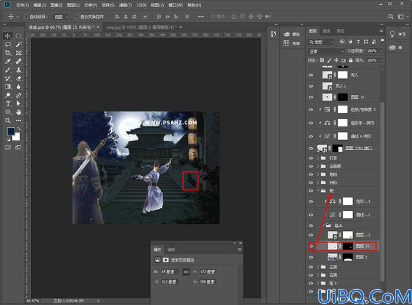Switch to the 路径 paths tab
412x305 pixels.
pyautogui.click(x=340, y=31)
